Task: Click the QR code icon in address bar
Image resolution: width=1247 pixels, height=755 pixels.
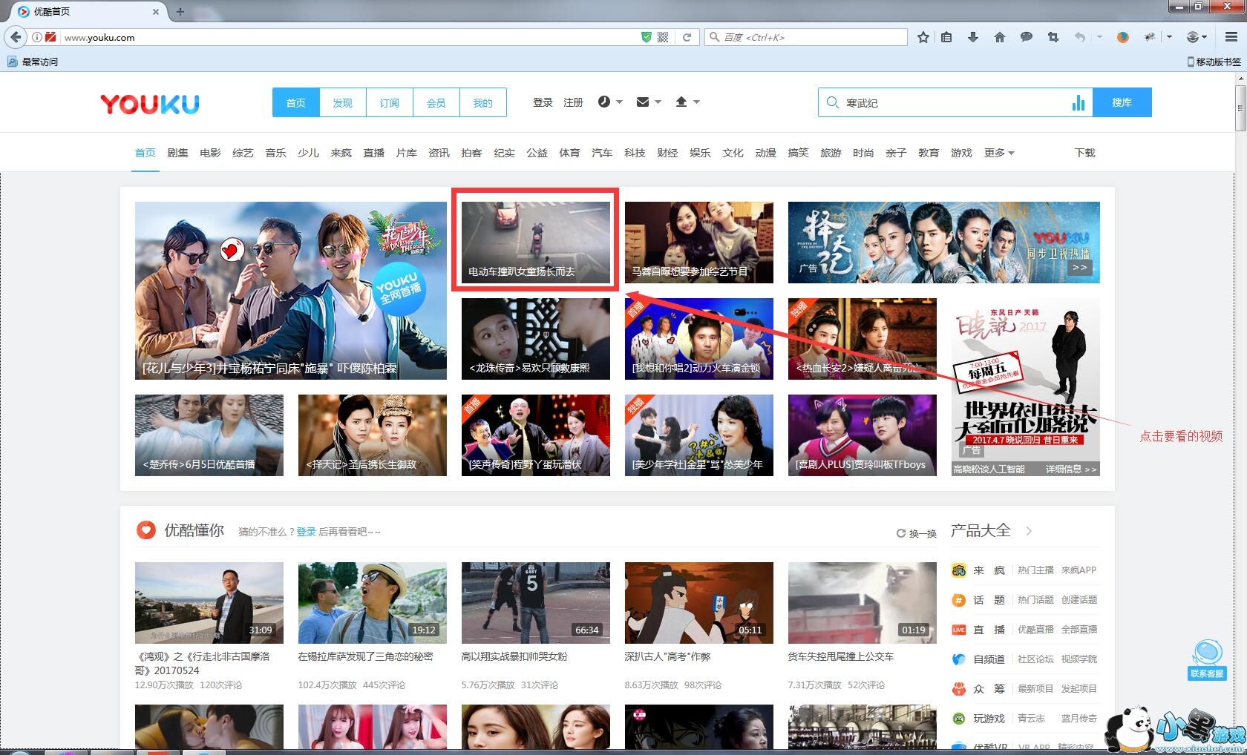Action: 663,37
